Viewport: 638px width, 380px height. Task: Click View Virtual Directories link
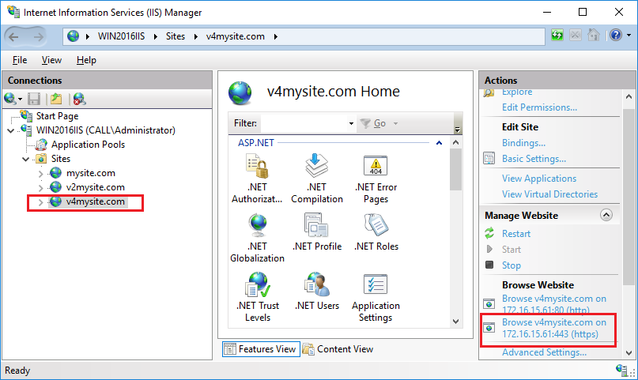pyautogui.click(x=549, y=194)
